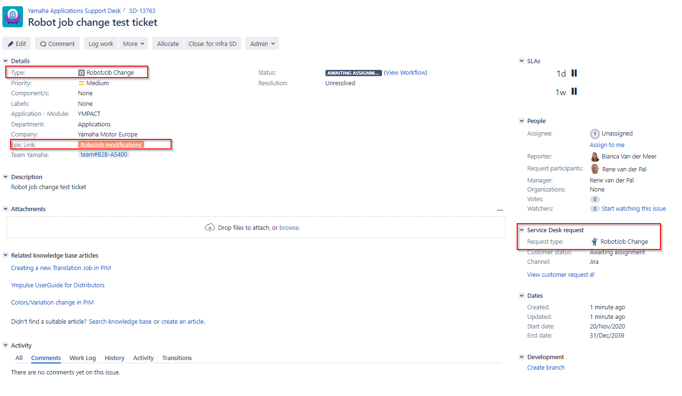Collapse the Service Desk request panel
This screenshot has height=396, width=682.
(521, 230)
